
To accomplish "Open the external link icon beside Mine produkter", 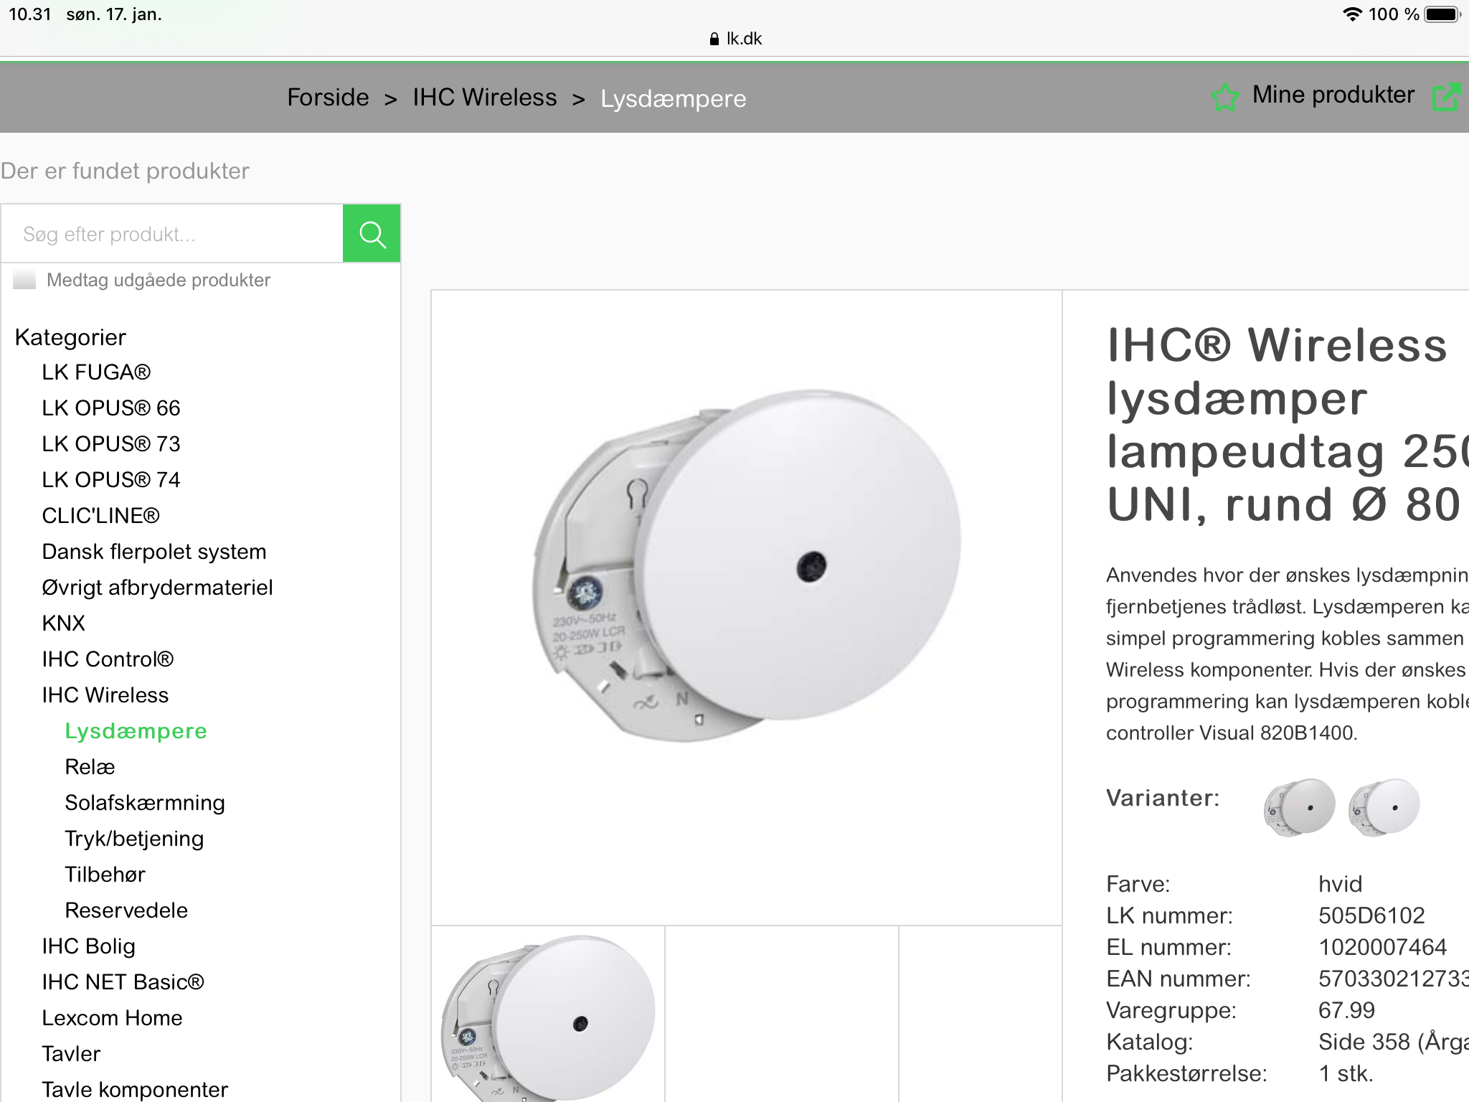I will pos(1446,97).
